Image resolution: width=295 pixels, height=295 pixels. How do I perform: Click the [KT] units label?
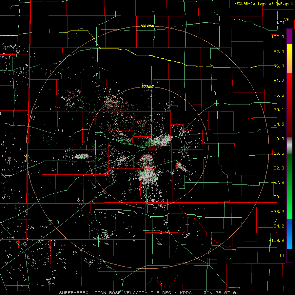pyautogui.click(x=280, y=23)
